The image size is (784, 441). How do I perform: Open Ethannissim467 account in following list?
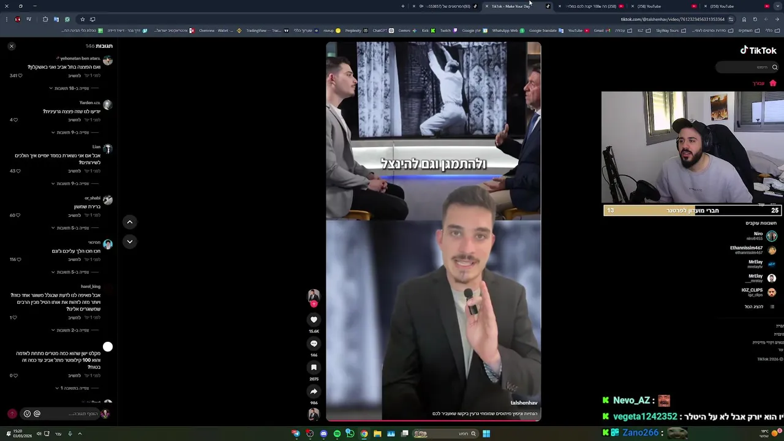(x=753, y=250)
